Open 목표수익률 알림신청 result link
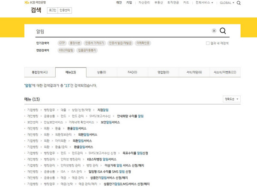The image size is (257, 187). 135,153
